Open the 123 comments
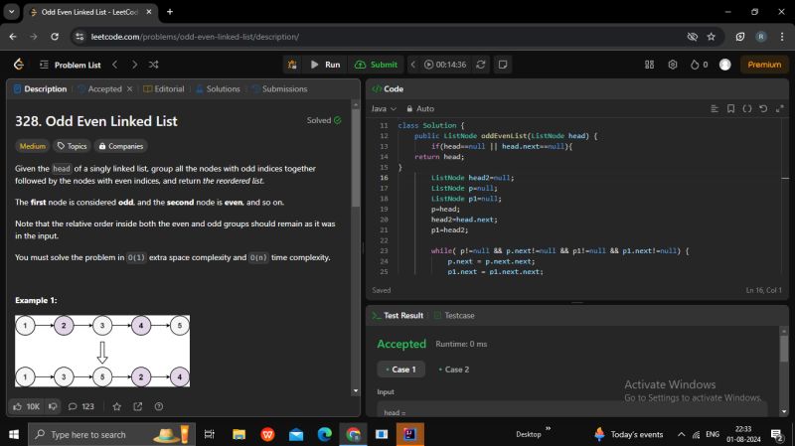 pyautogui.click(x=81, y=406)
